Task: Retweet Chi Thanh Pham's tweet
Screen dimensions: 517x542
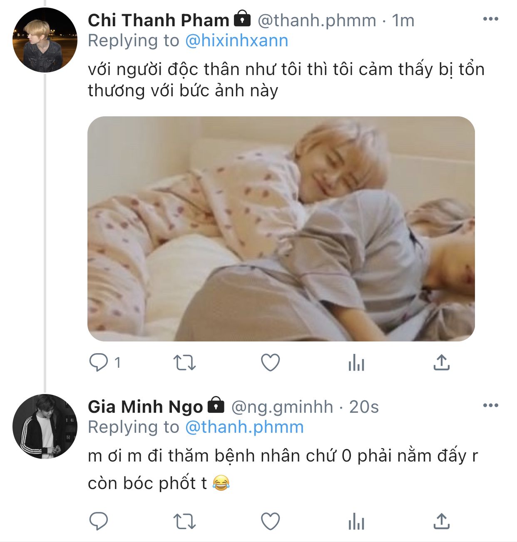Action: (184, 363)
